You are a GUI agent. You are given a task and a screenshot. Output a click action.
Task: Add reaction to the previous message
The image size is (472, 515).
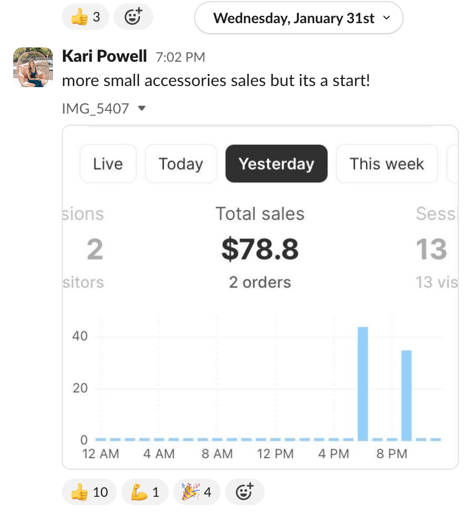[x=133, y=17]
